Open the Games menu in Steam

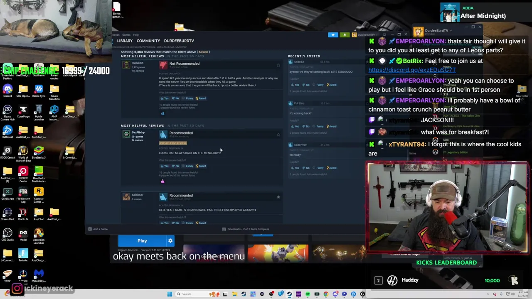pos(127,35)
